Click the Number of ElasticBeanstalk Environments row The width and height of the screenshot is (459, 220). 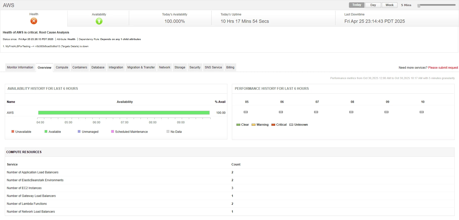point(229,180)
